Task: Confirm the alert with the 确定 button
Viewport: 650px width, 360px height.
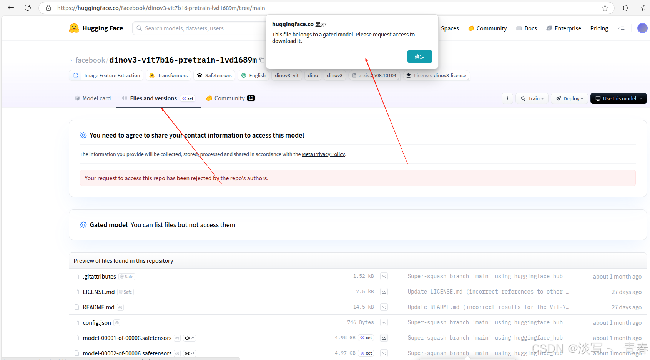Action: [420, 56]
